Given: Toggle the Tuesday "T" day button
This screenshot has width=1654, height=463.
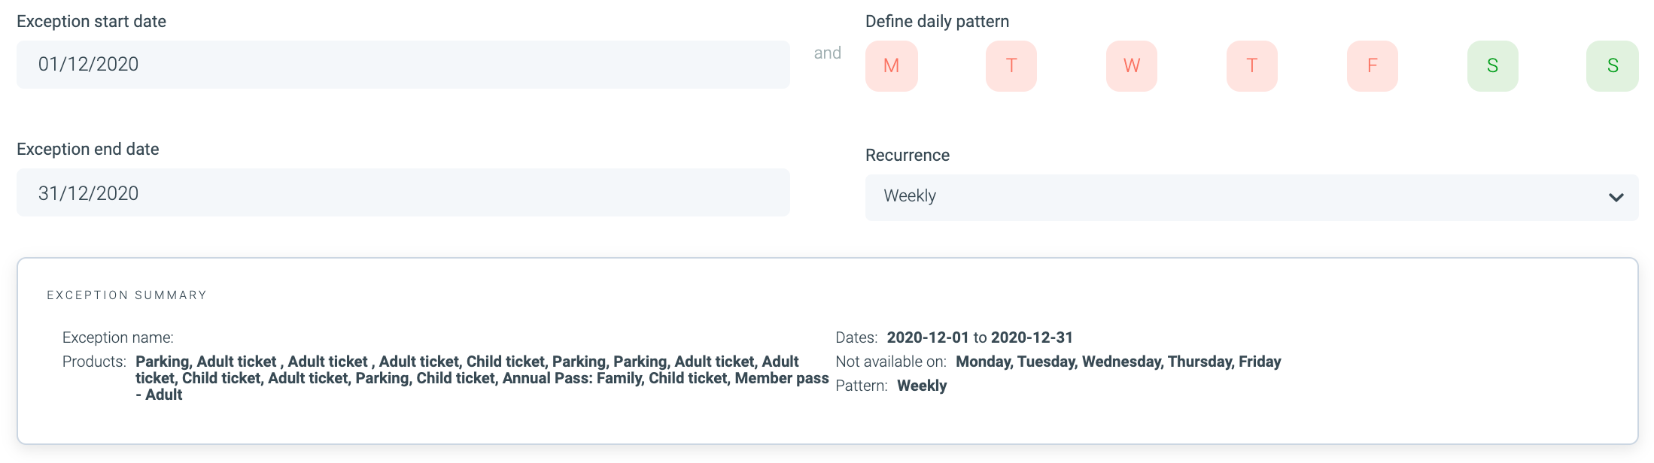Looking at the screenshot, I should 1011,66.
